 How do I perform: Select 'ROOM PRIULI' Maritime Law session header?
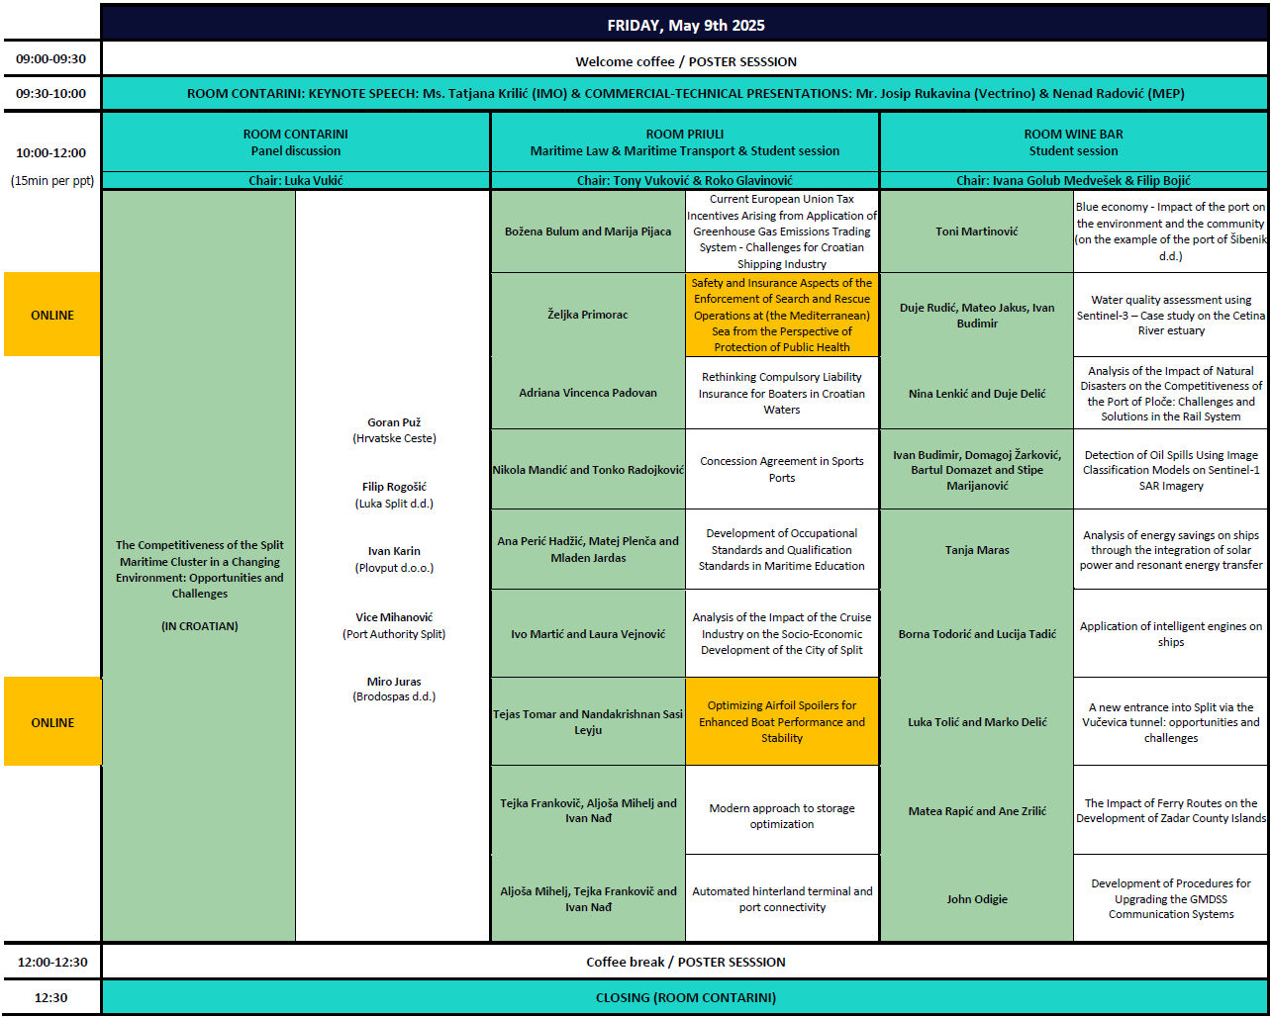685,142
